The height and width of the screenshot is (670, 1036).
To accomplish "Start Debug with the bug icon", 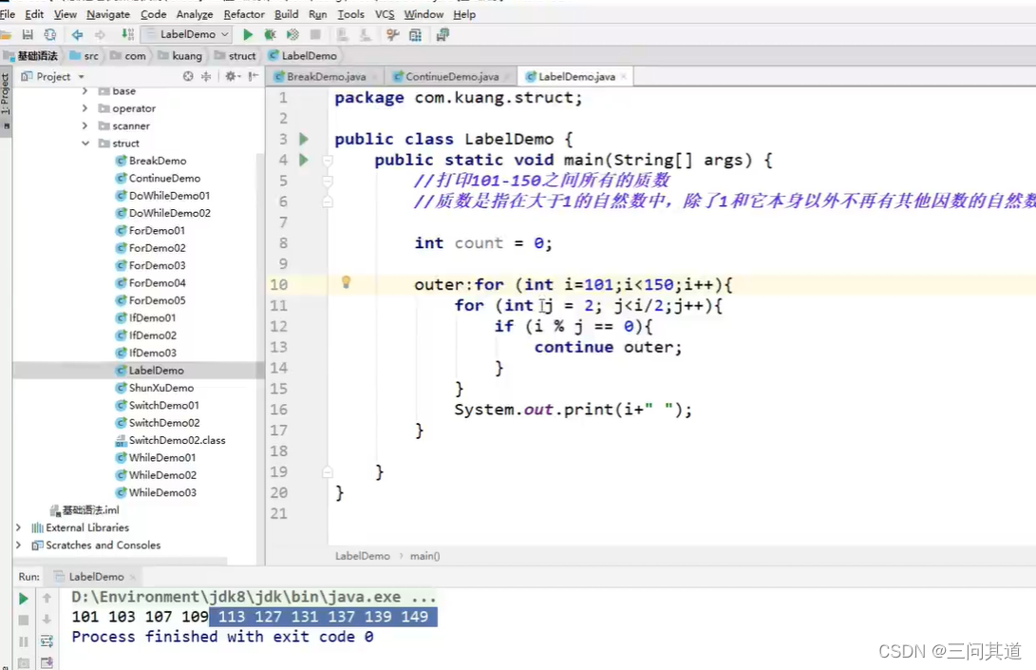I will pos(269,33).
